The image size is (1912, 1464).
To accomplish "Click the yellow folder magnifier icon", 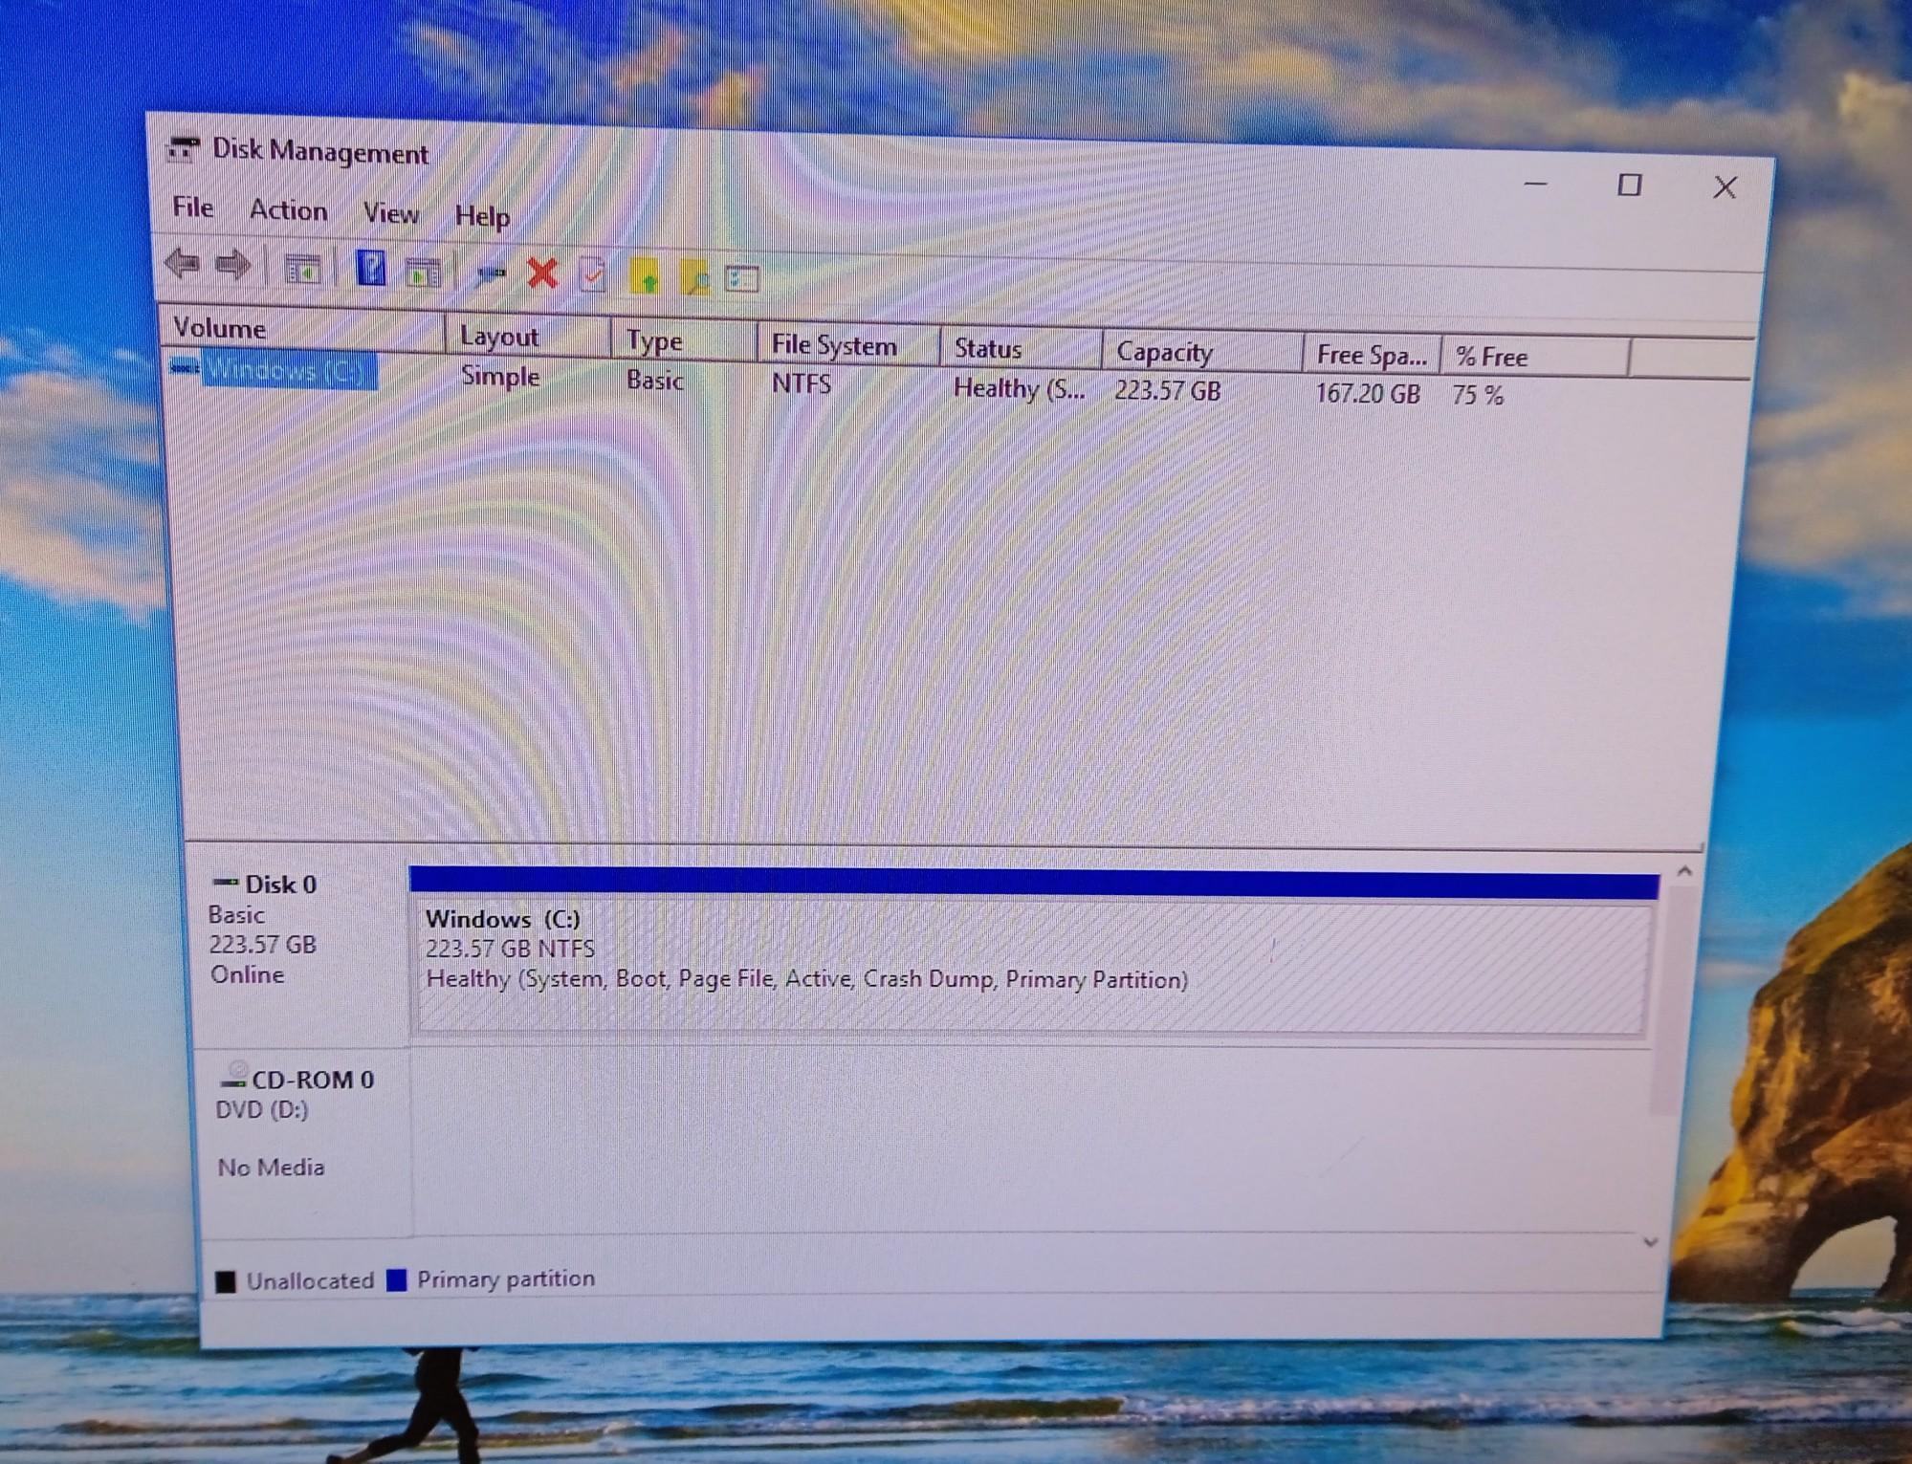I will (x=695, y=278).
